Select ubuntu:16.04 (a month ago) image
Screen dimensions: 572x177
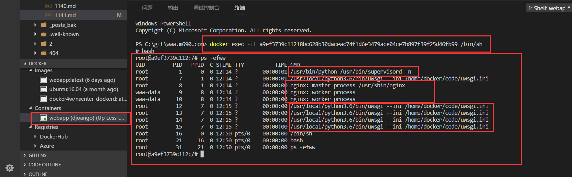(84, 89)
